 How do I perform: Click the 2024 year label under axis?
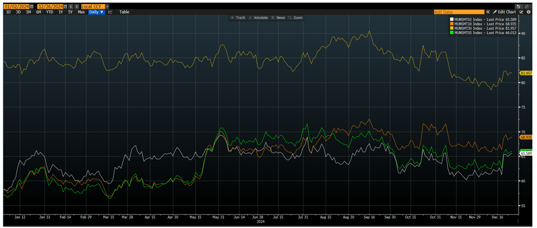(260, 221)
